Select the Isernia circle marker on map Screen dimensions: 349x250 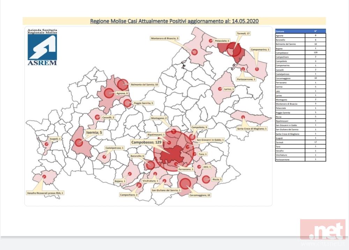tap(79, 143)
